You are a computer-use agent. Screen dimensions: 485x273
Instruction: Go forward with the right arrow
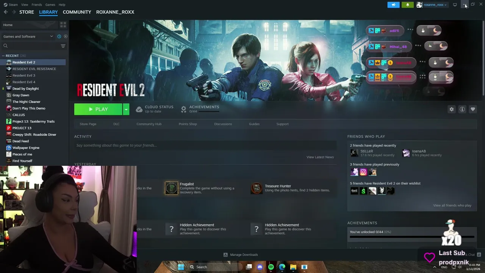click(x=14, y=12)
